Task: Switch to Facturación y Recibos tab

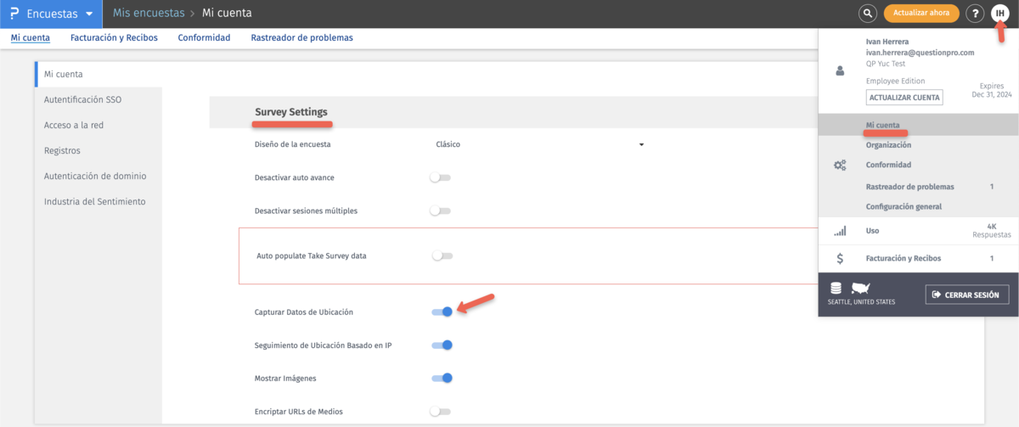Action: tap(114, 37)
